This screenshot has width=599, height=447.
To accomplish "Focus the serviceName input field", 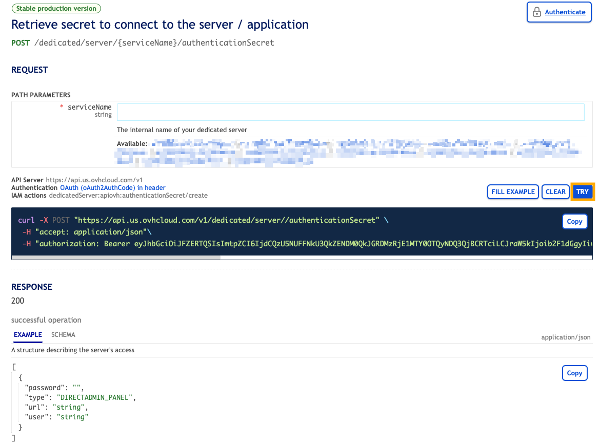I will [x=350, y=112].
